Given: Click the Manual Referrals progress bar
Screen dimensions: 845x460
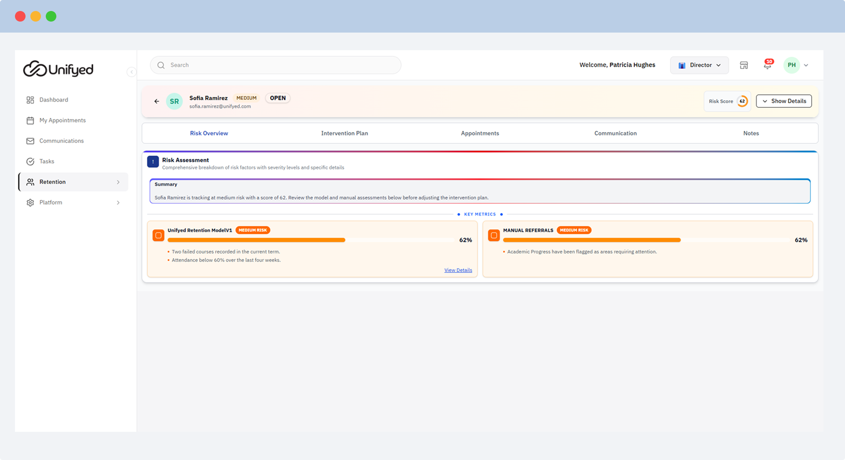Looking at the screenshot, I should [646, 240].
